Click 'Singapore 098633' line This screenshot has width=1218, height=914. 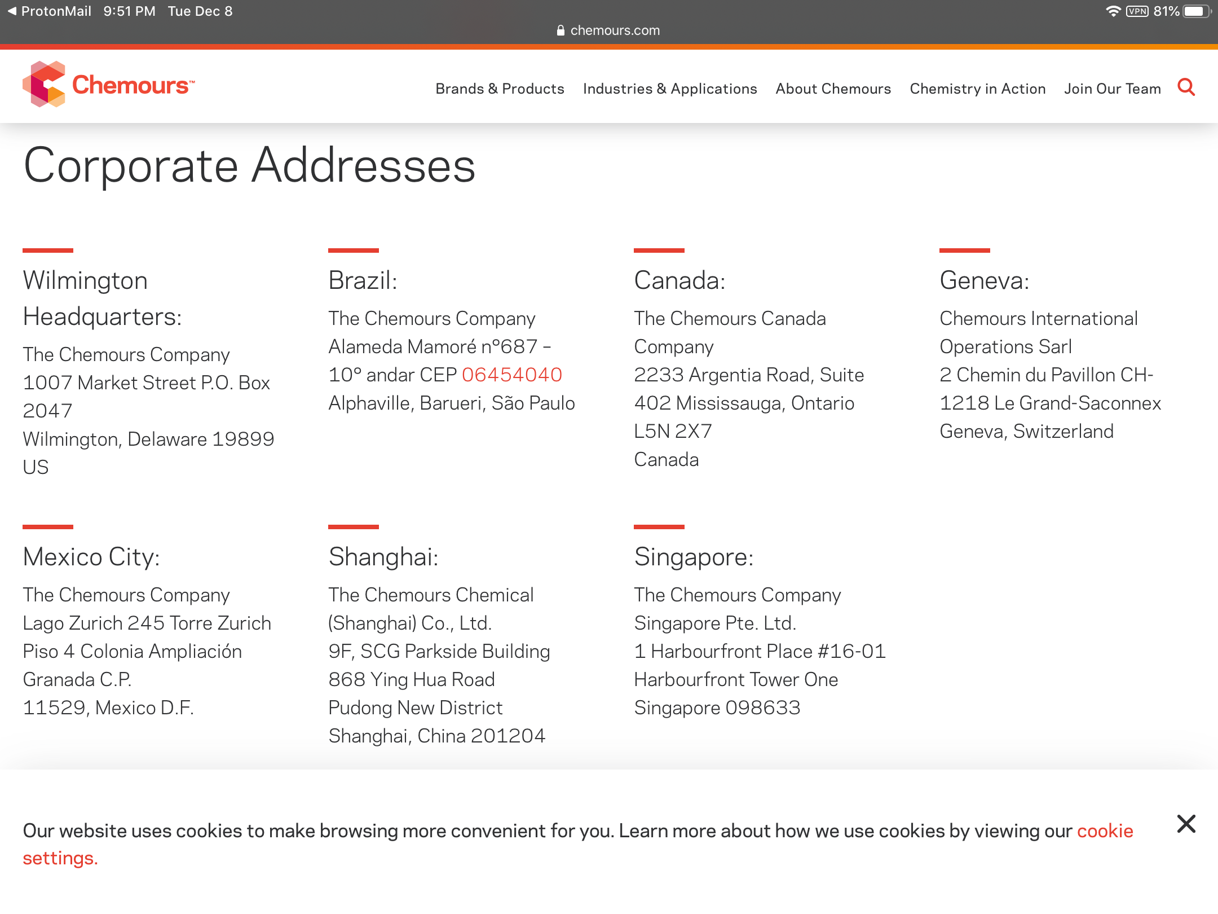click(x=717, y=708)
